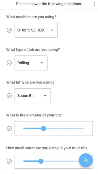Click the checkmark icon beside job type

(x=9, y=63)
